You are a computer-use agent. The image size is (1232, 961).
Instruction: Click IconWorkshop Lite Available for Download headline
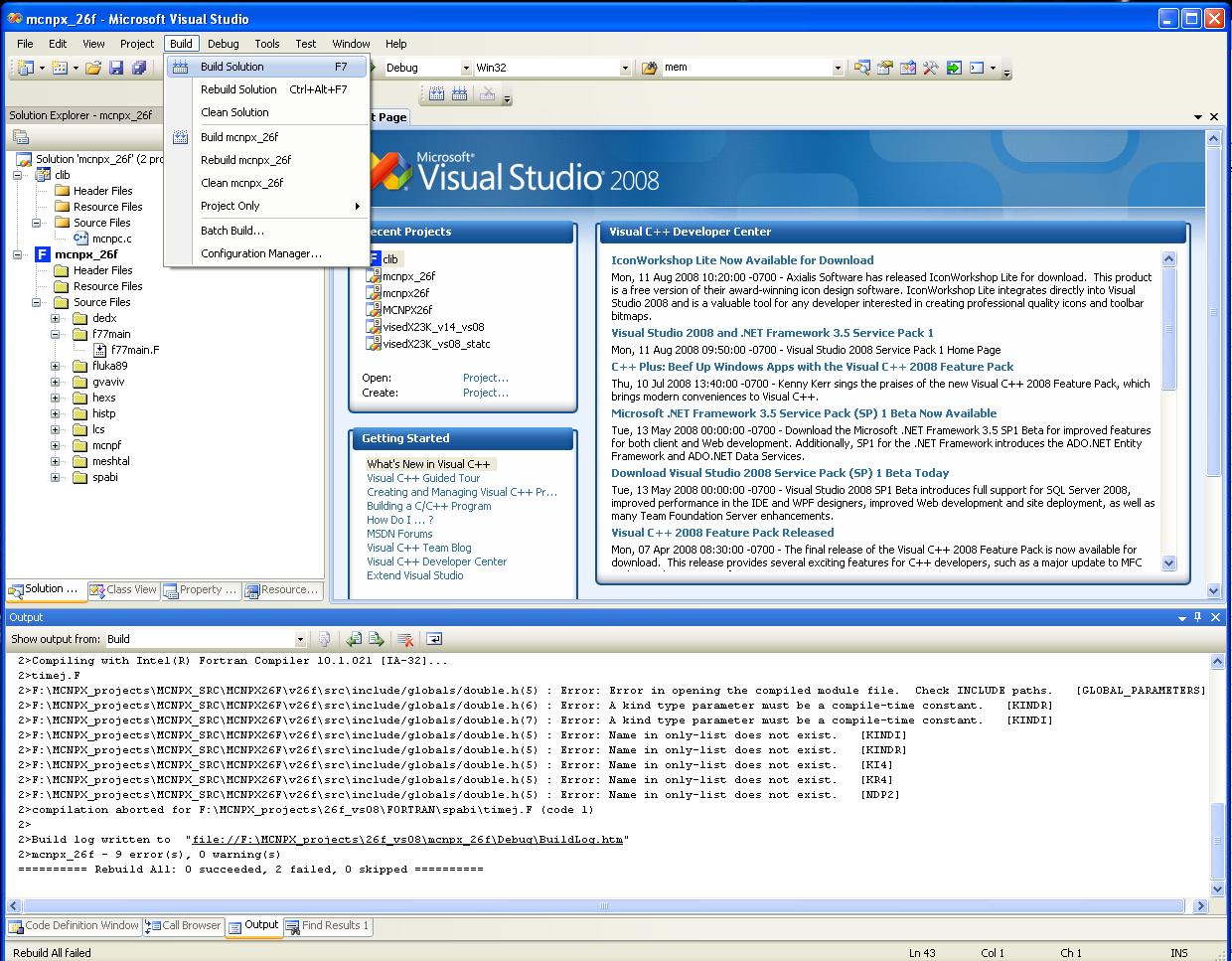[742, 260]
